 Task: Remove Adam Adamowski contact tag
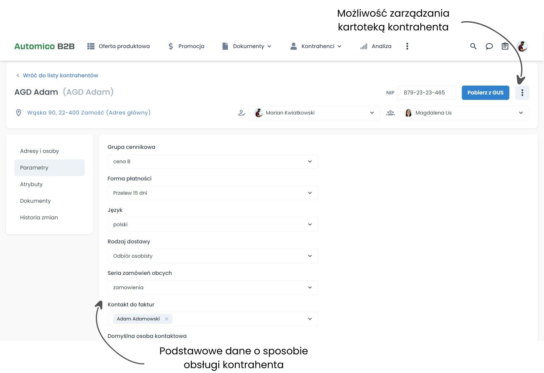point(166,319)
